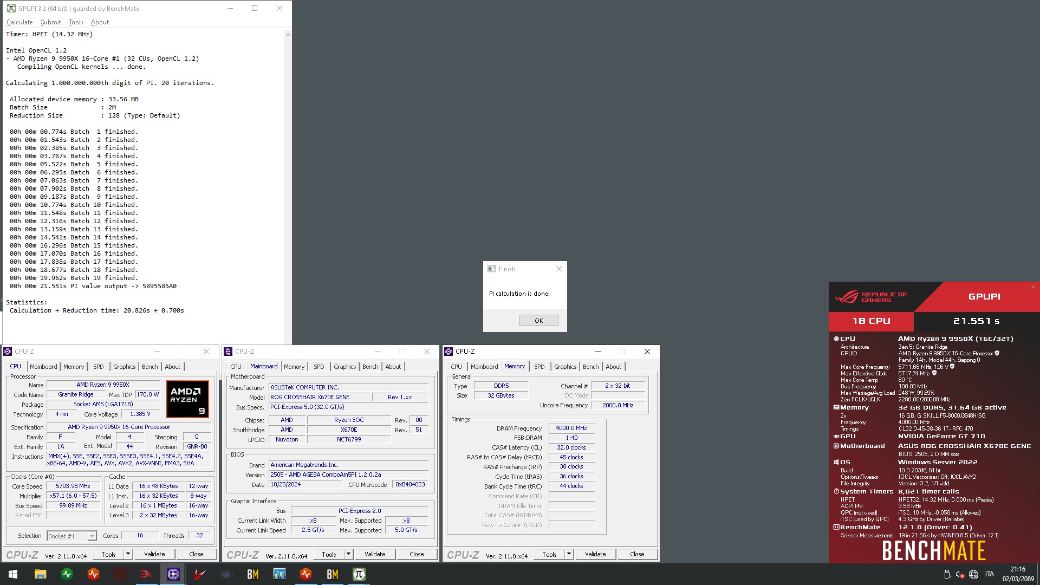Click the 1B CPU label in BenchMate

pos(871,321)
